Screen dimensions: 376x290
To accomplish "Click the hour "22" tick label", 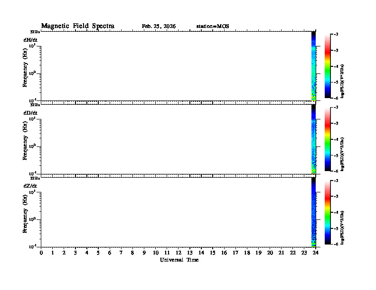I will [293, 253].
